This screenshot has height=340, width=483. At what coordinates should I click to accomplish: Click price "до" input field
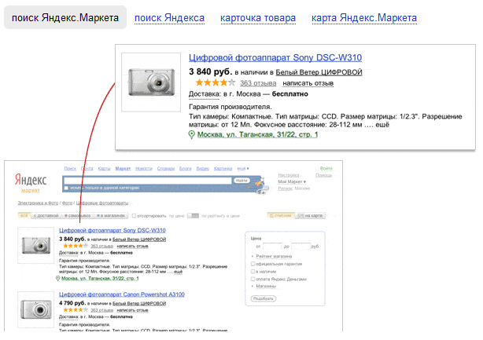300,247
